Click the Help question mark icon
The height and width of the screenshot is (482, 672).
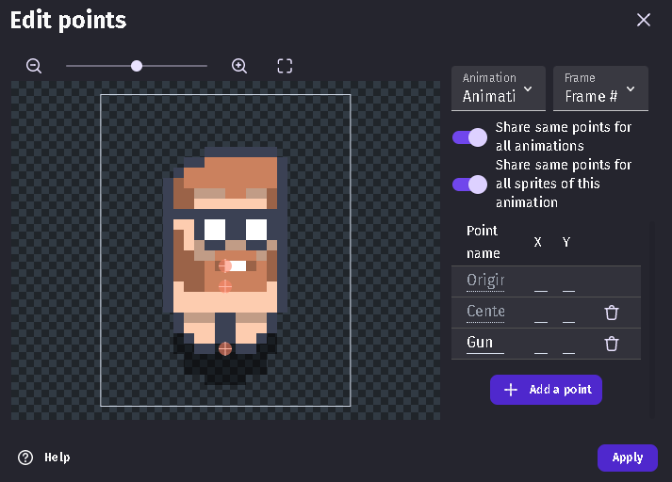tap(25, 458)
